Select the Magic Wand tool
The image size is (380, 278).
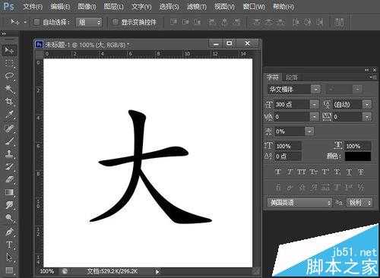[x=9, y=88]
